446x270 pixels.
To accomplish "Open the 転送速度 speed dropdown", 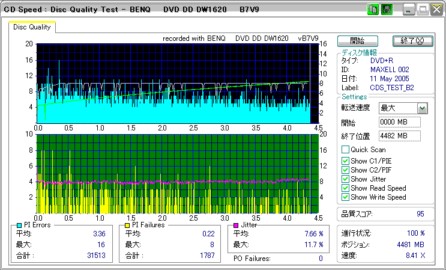I will 422,108.
